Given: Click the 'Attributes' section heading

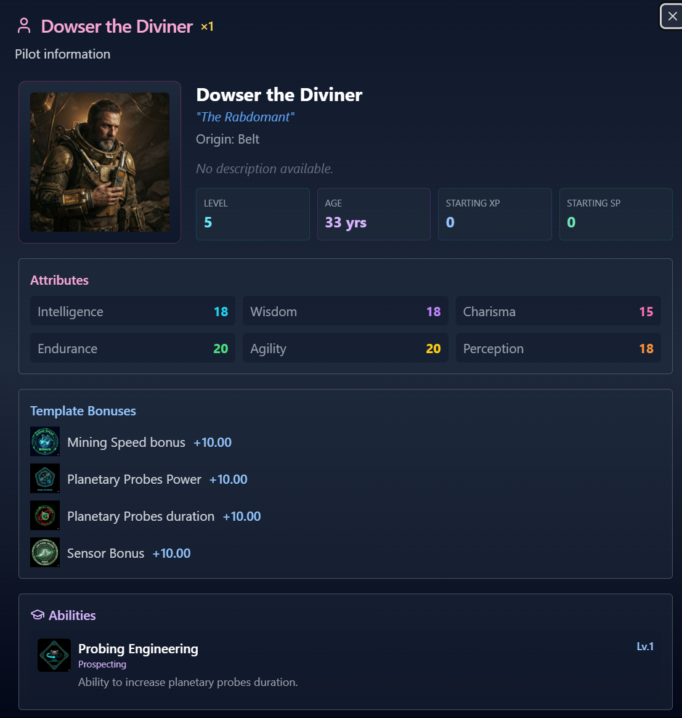Looking at the screenshot, I should tap(60, 280).
